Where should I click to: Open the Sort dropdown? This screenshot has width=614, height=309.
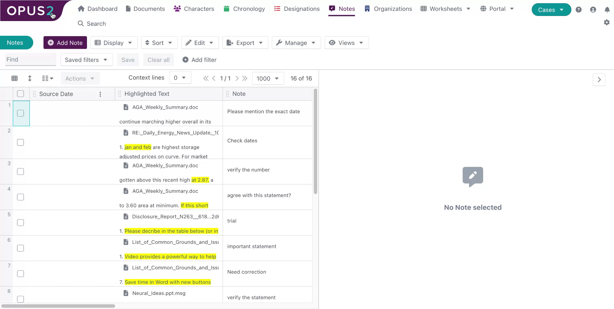(159, 42)
